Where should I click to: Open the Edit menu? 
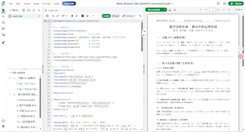coord(18,4)
